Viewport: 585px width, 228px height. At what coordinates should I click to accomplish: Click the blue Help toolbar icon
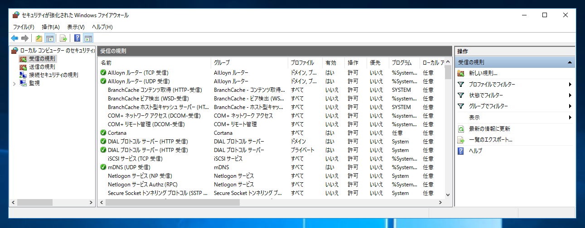77,38
